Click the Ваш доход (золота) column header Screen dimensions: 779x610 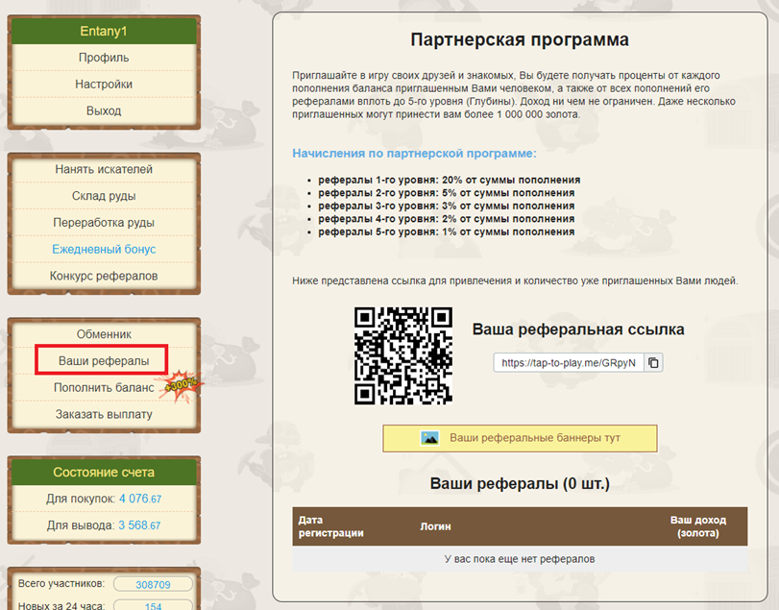[x=698, y=526]
